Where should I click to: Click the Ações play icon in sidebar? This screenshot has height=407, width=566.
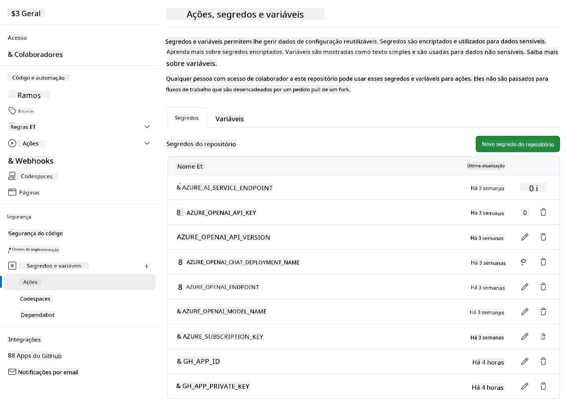[12, 143]
